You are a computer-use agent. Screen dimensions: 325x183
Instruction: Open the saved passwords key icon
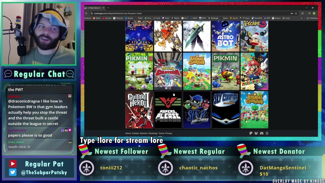click(x=292, y=13)
